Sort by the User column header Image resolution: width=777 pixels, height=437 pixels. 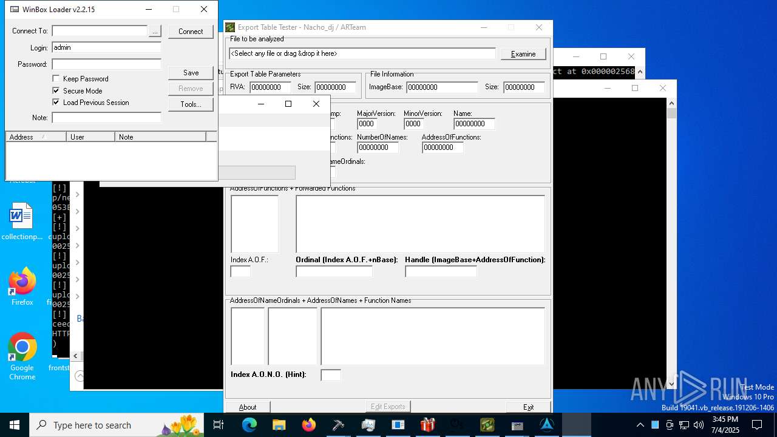click(90, 137)
